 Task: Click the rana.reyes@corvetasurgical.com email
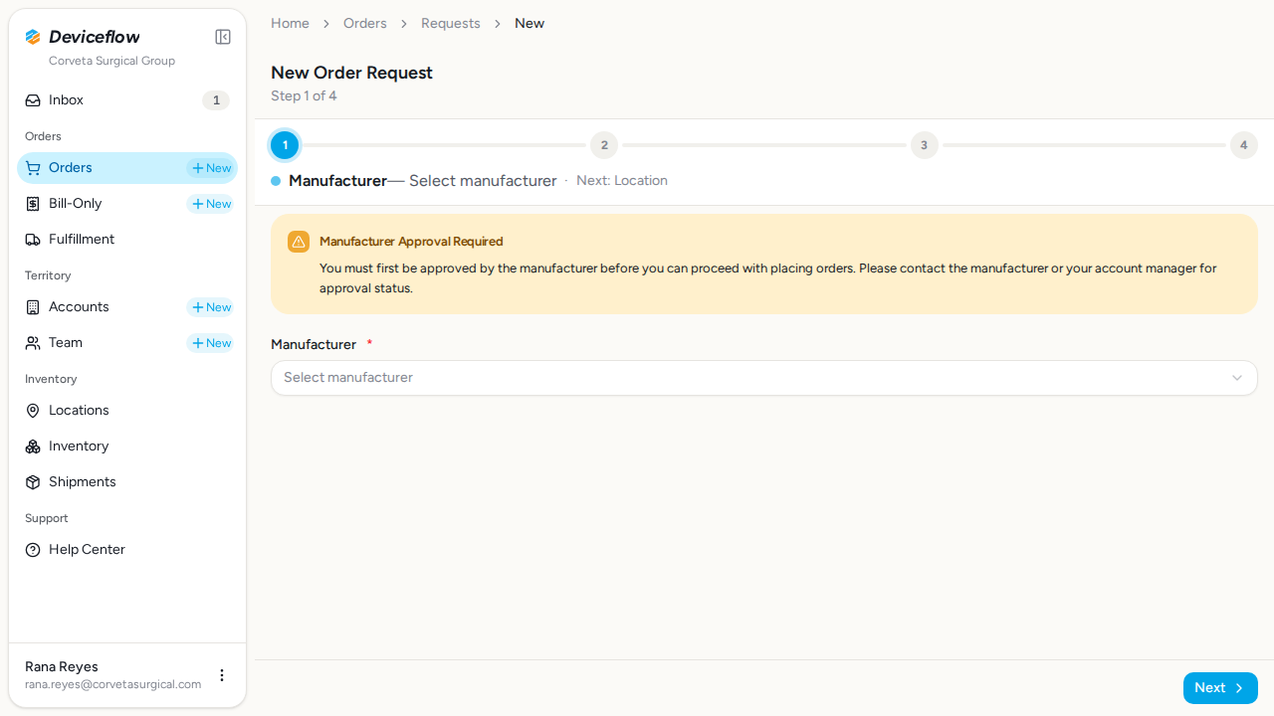(113, 684)
